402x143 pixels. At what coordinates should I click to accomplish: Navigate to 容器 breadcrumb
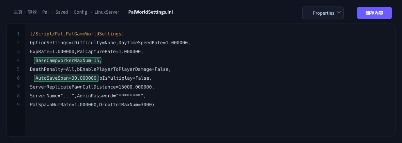click(32, 12)
